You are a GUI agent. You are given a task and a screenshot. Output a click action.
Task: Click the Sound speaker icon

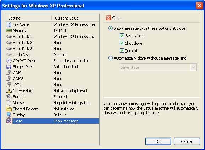point(9,97)
